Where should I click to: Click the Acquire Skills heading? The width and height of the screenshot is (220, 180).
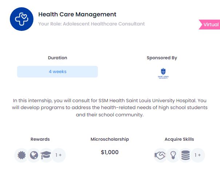click(x=179, y=139)
